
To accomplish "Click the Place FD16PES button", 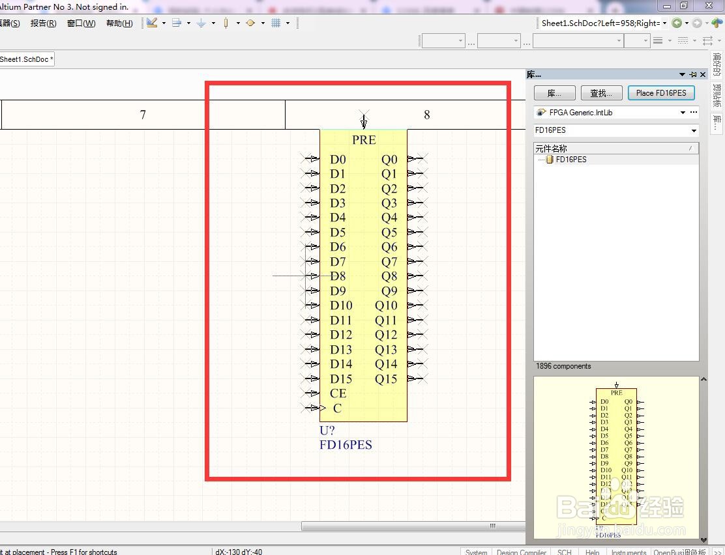I will click(661, 93).
